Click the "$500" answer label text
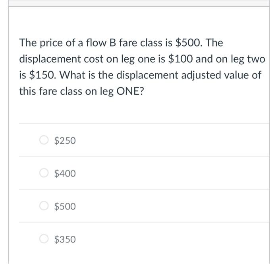 (65, 207)
